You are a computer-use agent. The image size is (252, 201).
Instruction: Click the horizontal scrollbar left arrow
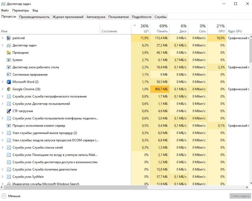point(2,187)
